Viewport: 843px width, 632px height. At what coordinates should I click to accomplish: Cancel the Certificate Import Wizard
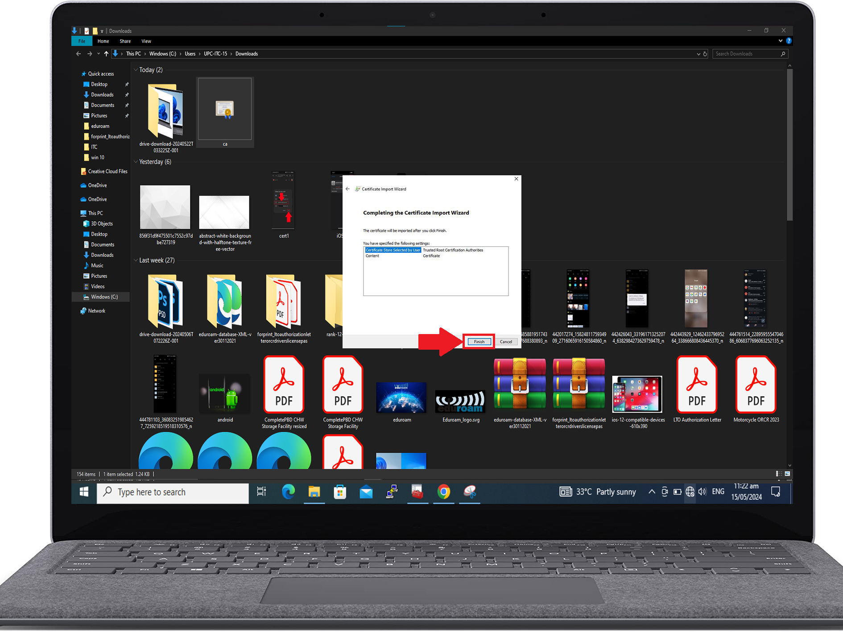coord(506,342)
